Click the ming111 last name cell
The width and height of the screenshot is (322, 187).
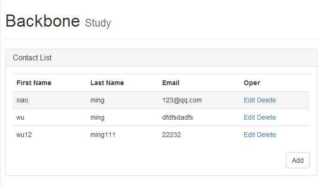click(103, 135)
